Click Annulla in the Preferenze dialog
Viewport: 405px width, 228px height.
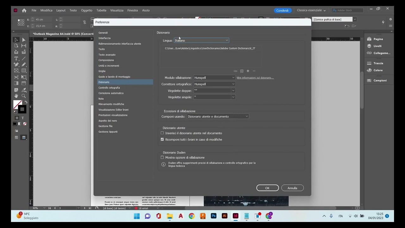click(x=292, y=188)
